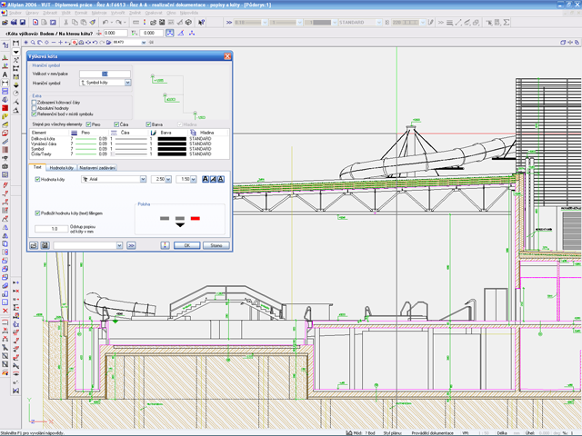The image size is (582, 436).
Task: Select the red position marker in Poloha
Action: tap(196, 218)
